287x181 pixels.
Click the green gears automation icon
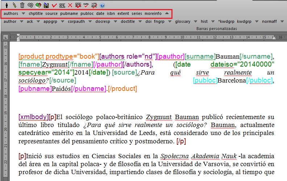[38, 5]
